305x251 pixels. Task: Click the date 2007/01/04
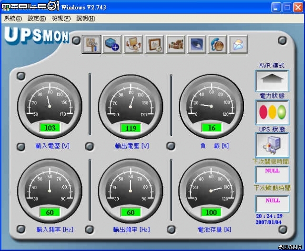point(269,222)
